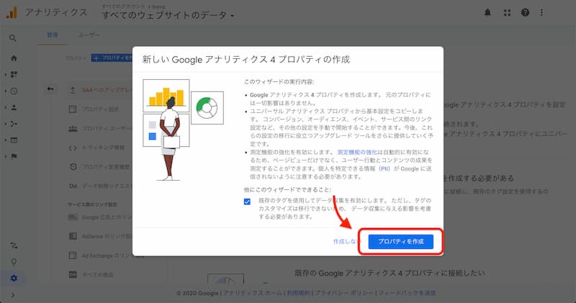576x303 pixels.
Task: Click the Google 広告とのリンク icon
Action: tap(73, 217)
